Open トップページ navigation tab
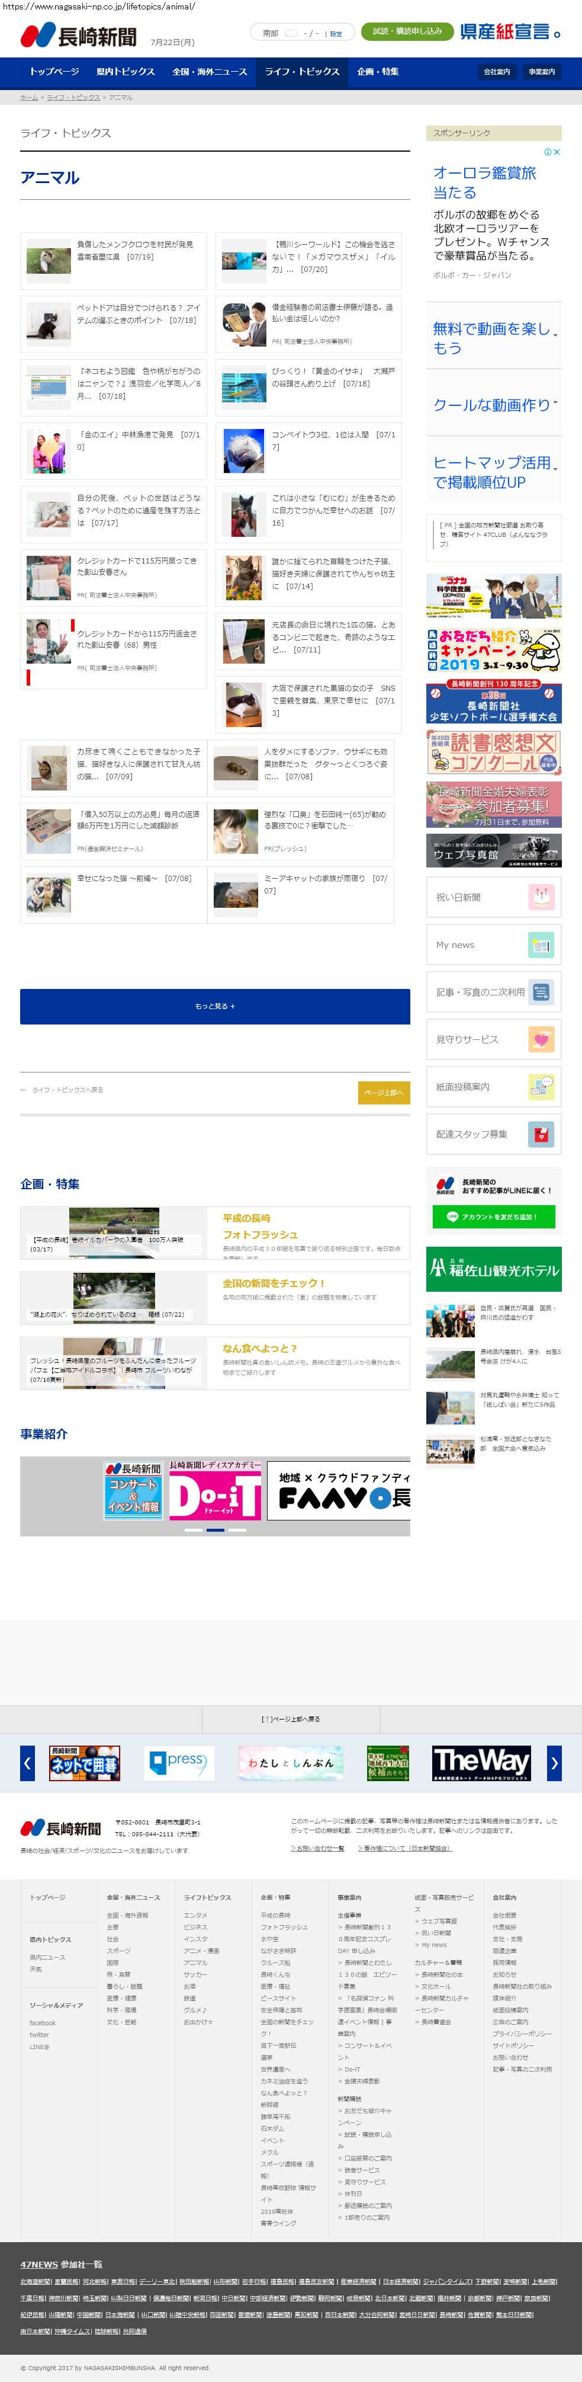 pos(54,72)
